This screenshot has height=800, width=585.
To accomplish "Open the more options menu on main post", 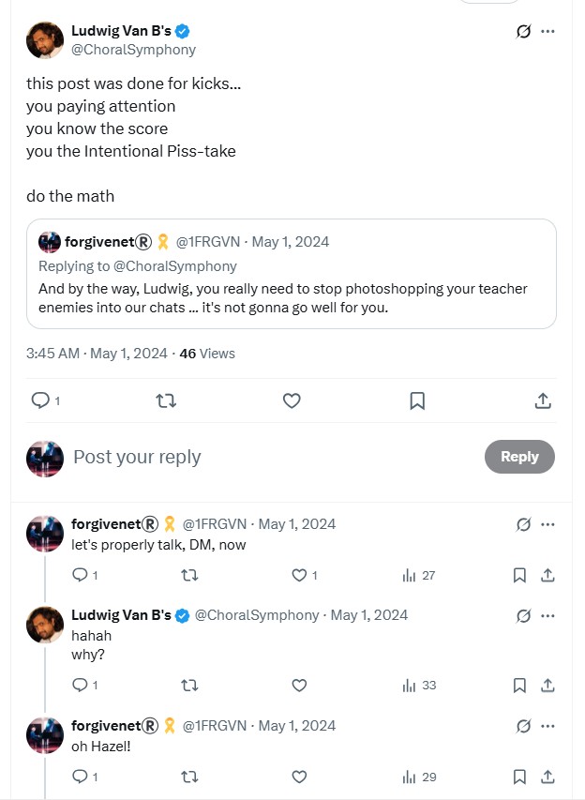I will point(547,32).
